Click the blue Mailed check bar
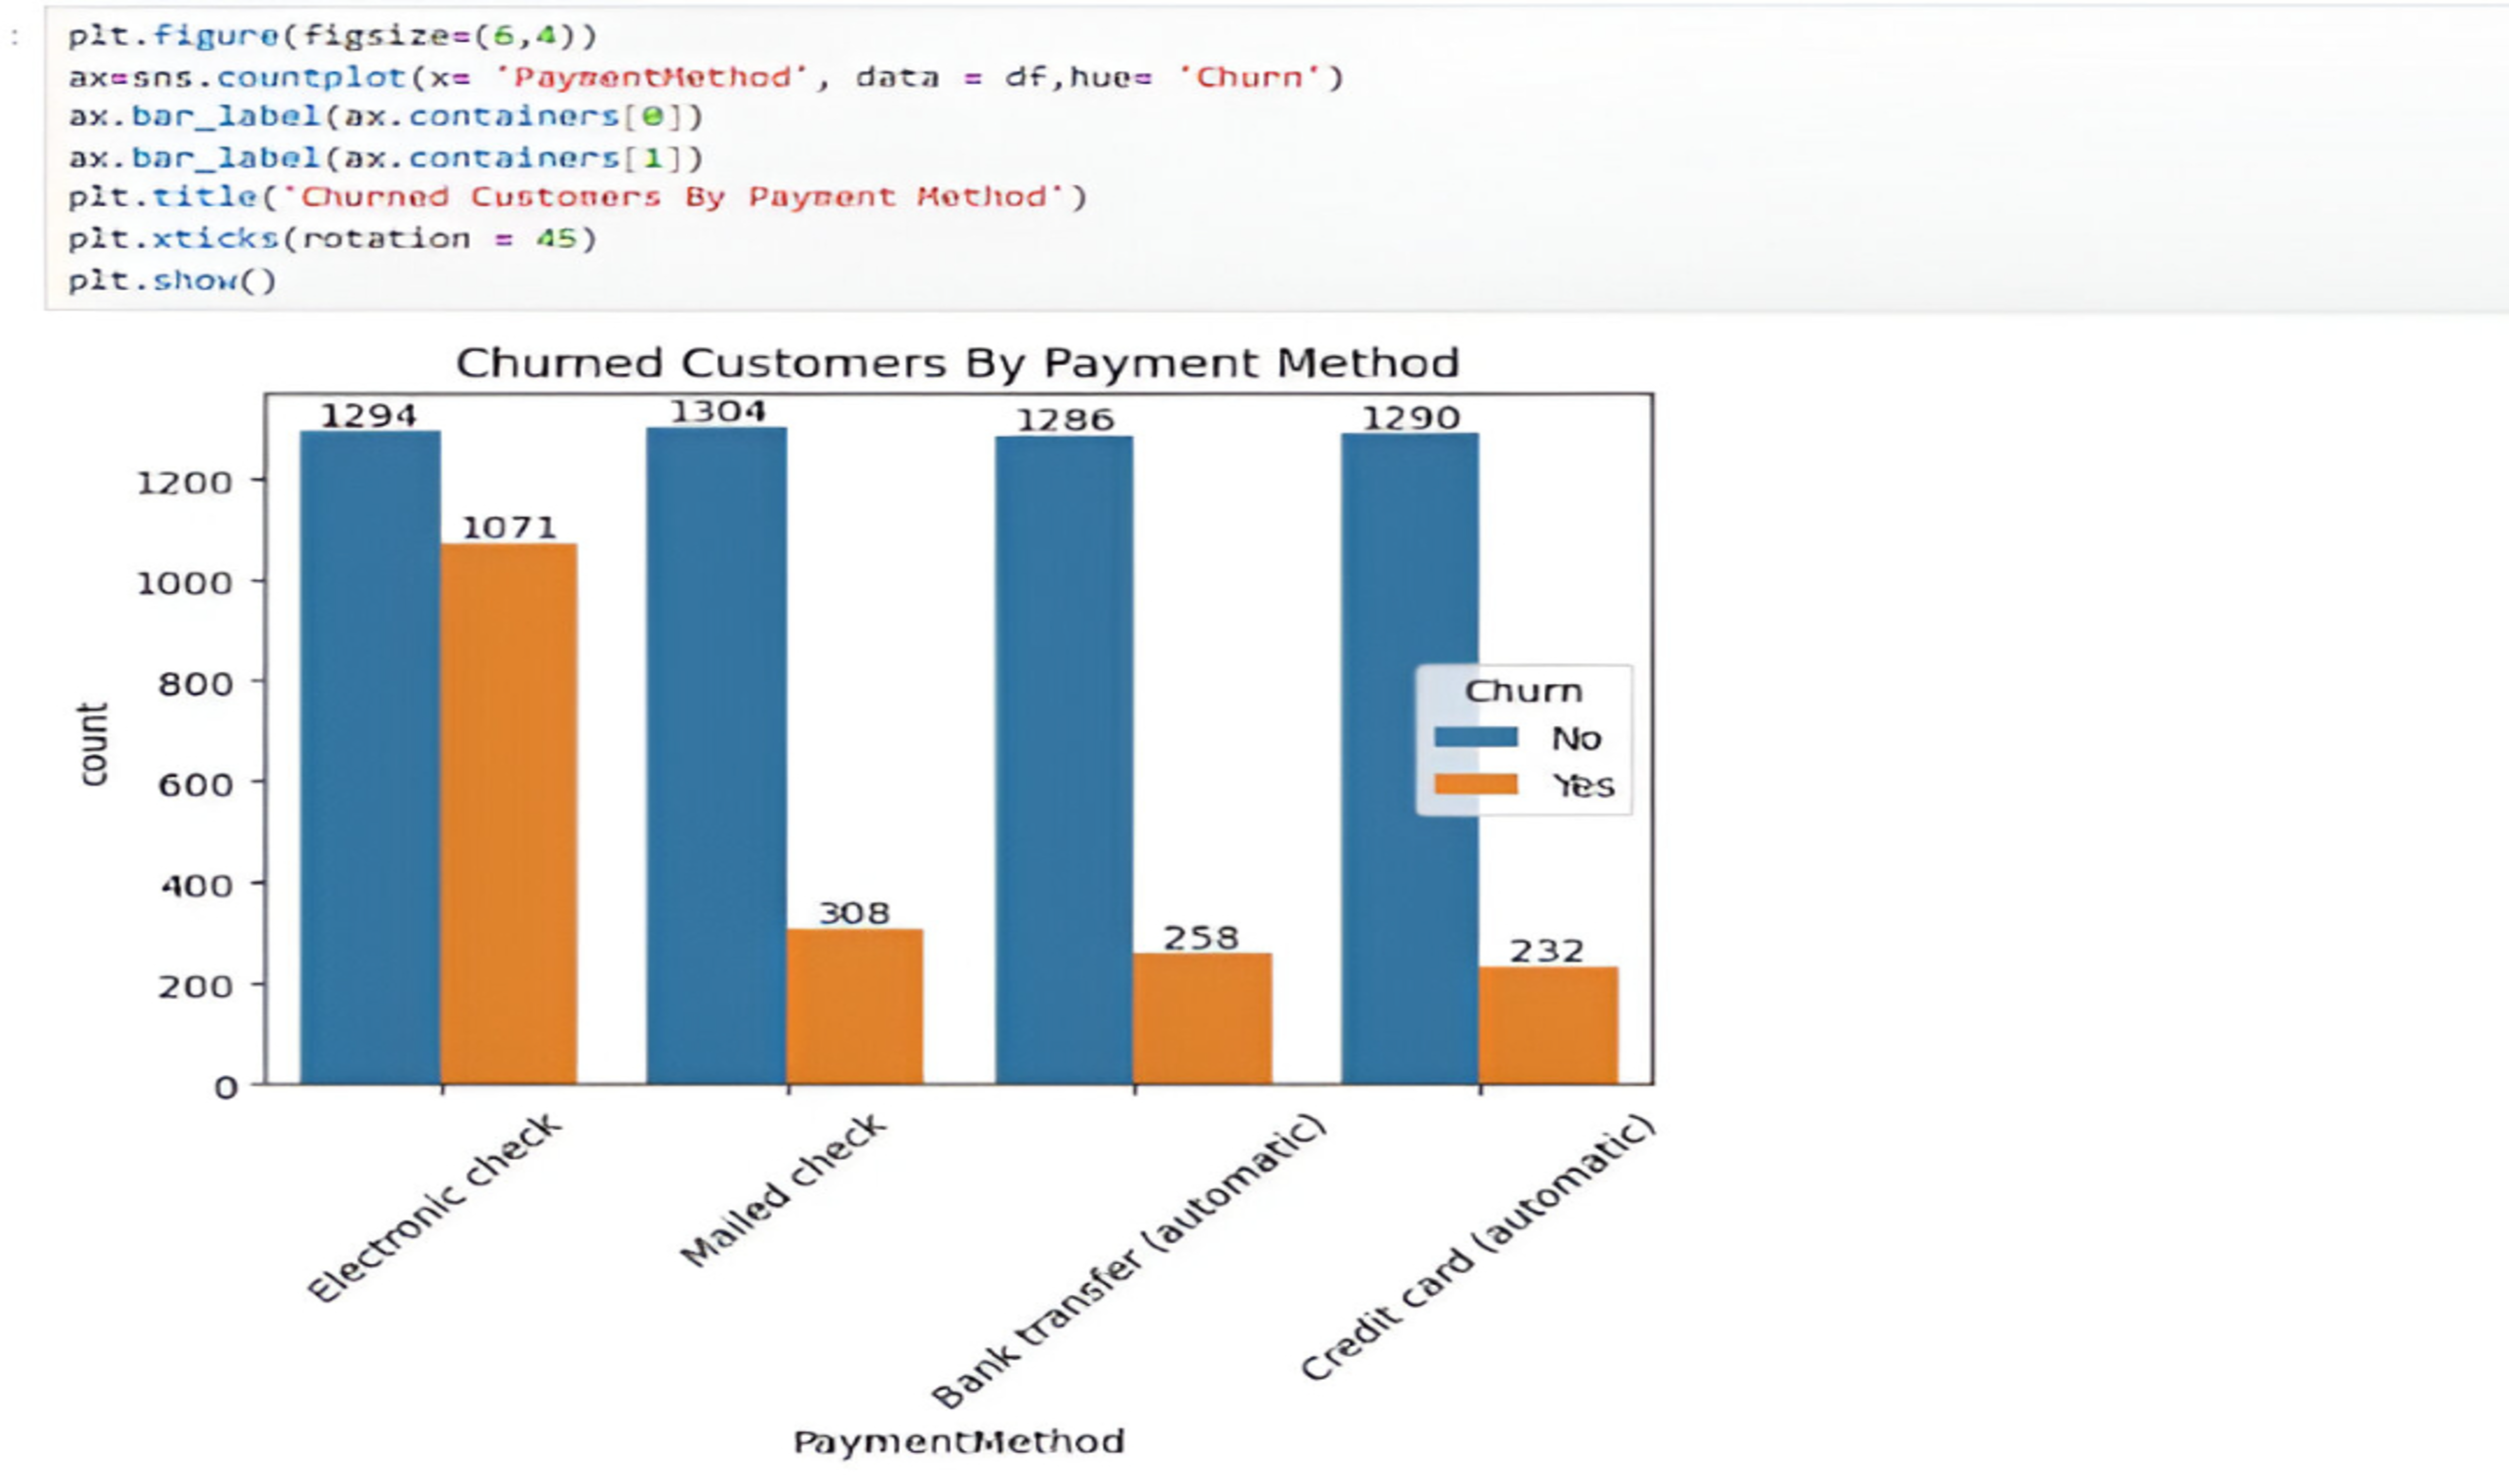This screenshot has width=2509, height=1484. [x=717, y=756]
